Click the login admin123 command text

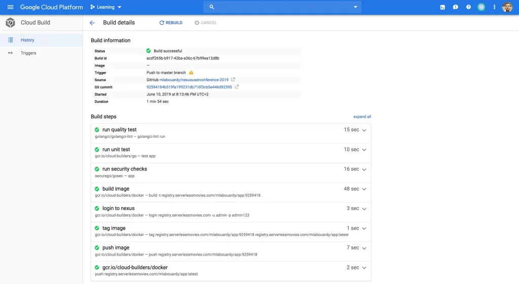tap(199, 215)
